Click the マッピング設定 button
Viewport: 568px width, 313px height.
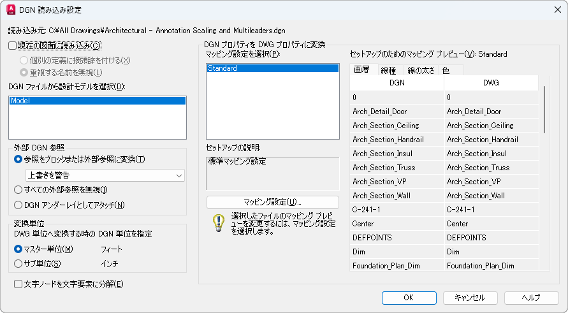coord(273,202)
